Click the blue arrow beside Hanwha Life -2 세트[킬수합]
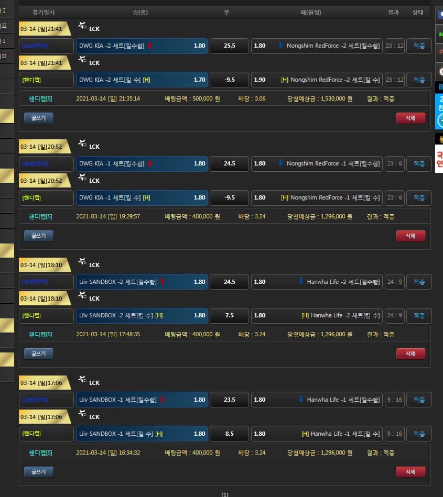The height and width of the screenshot is (497, 443). [x=301, y=282]
